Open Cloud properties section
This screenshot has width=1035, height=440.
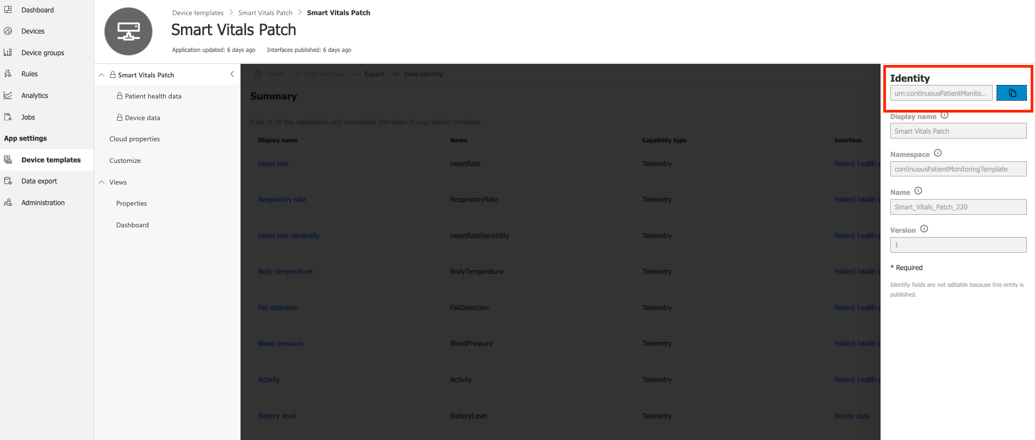134,139
